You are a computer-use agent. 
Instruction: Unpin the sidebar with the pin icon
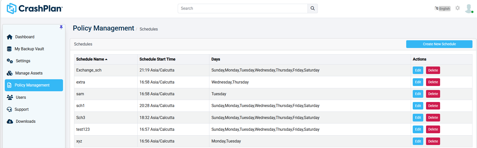61,27
